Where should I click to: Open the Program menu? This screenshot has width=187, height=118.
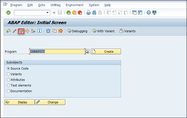[x=16, y=5]
